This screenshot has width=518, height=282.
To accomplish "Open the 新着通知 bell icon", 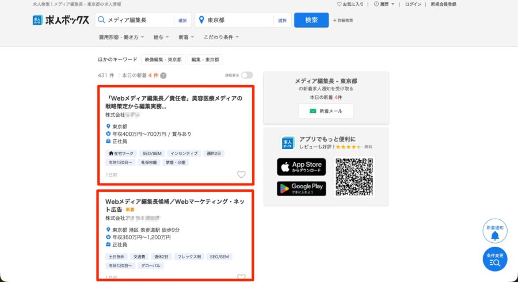I will click(494, 231).
